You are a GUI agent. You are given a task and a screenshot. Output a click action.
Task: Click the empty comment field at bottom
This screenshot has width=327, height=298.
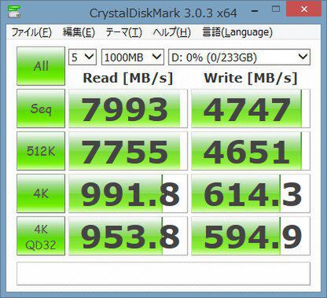(163, 274)
